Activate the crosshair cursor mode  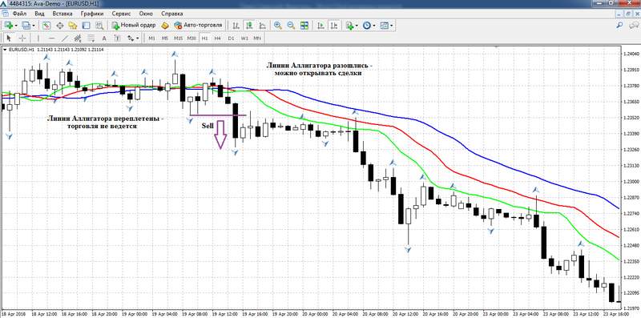(x=22, y=38)
